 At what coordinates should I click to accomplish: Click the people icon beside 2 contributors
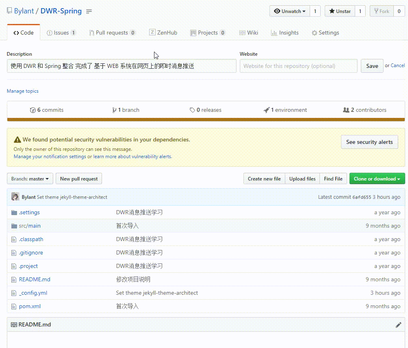pos(346,110)
